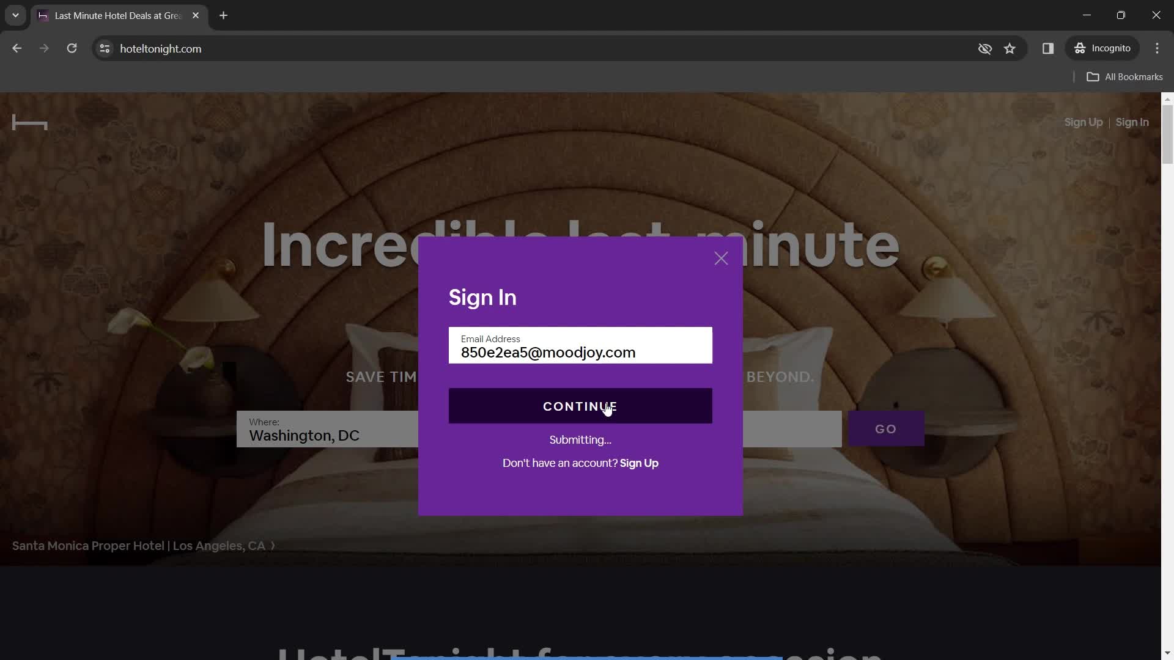Click the GO search button
Image resolution: width=1174 pixels, height=660 pixels.
(885, 429)
